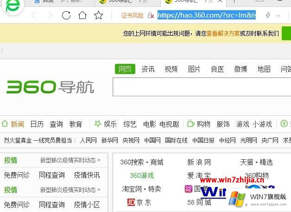Click the 证书风险 warning label
This screenshot has width=291, height=212.
coord(133,15)
